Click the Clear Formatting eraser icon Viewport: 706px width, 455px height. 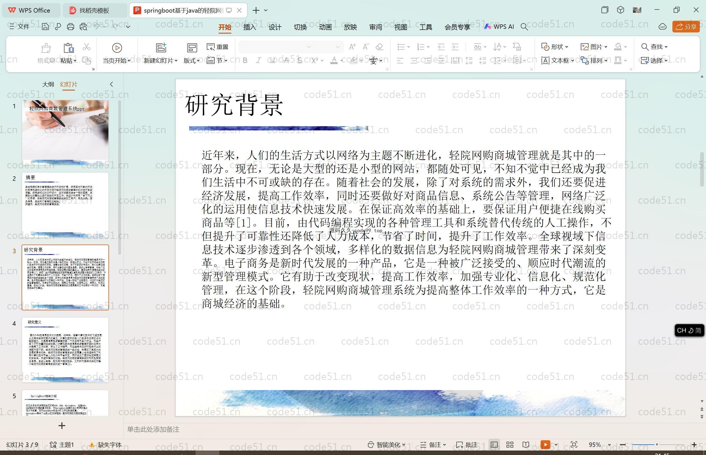(x=379, y=47)
